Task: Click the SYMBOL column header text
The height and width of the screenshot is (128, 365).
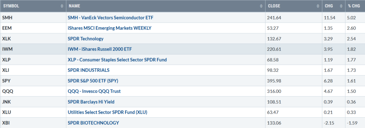Action: pos(11,6)
